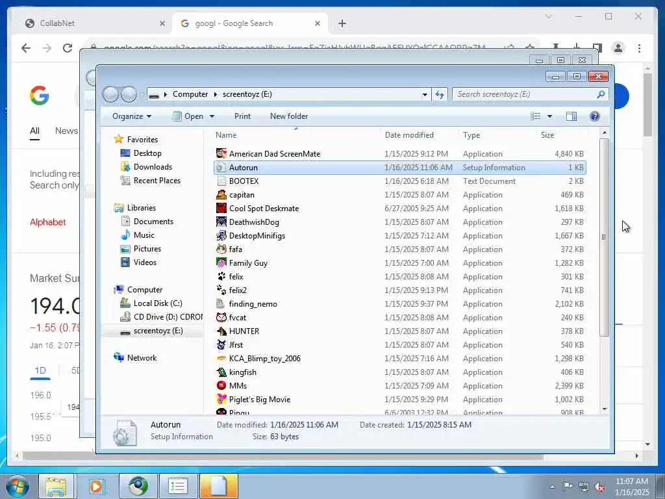Click the Print toolbar button
This screenshot has height=499, width=665.
(242, 116)
